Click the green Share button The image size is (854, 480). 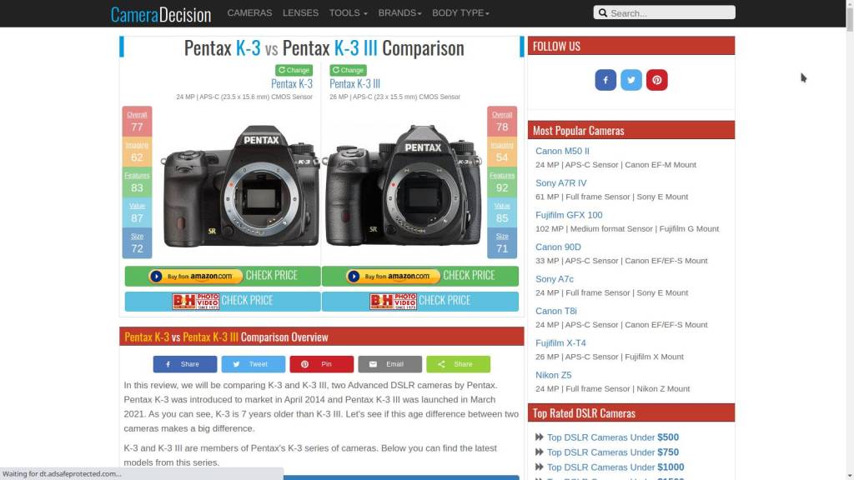(x=458, y=364)
